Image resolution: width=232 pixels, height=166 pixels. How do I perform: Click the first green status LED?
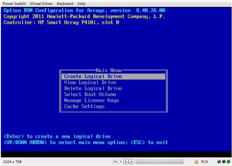219,161
